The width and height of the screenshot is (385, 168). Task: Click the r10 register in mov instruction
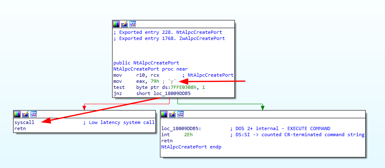pyautogui.click(x=141, y=75)
